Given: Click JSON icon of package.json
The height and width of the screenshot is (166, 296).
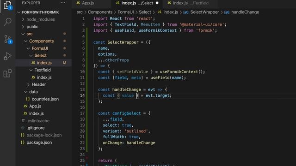Looking at the screenshot, I should coord(23,142).
